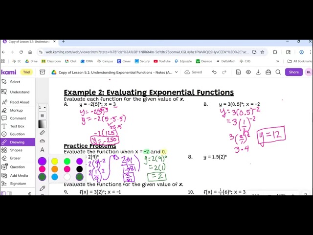The width and height of the screenshot is (313, 235).
Task: Go back to the previous page
Action: (x=3, y=52)
